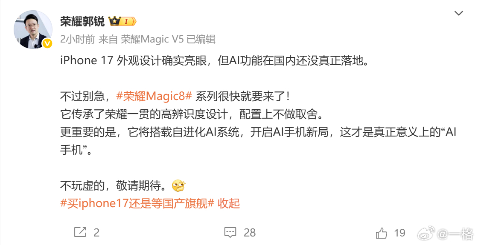Click the thinking face emoji
The image size is (478, 245).
pyautogui.click(x=179, y=186)
